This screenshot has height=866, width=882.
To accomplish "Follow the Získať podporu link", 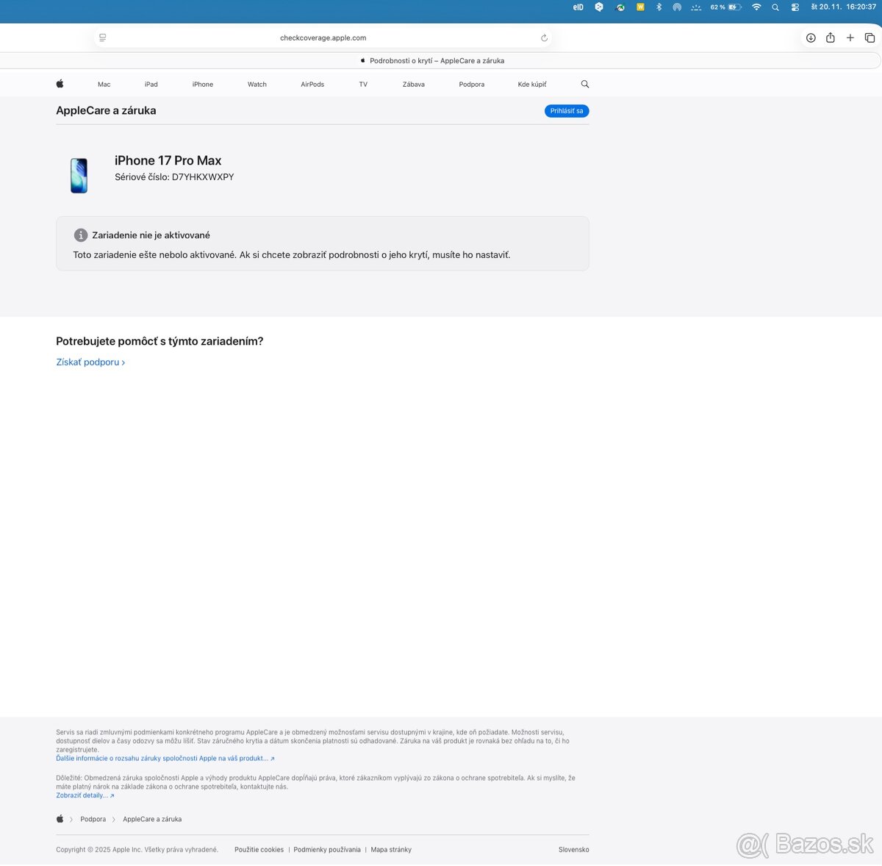I will coord(90,362).
